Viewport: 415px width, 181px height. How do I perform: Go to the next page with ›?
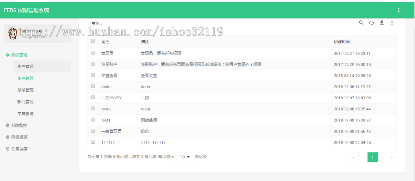coord(382,157)
